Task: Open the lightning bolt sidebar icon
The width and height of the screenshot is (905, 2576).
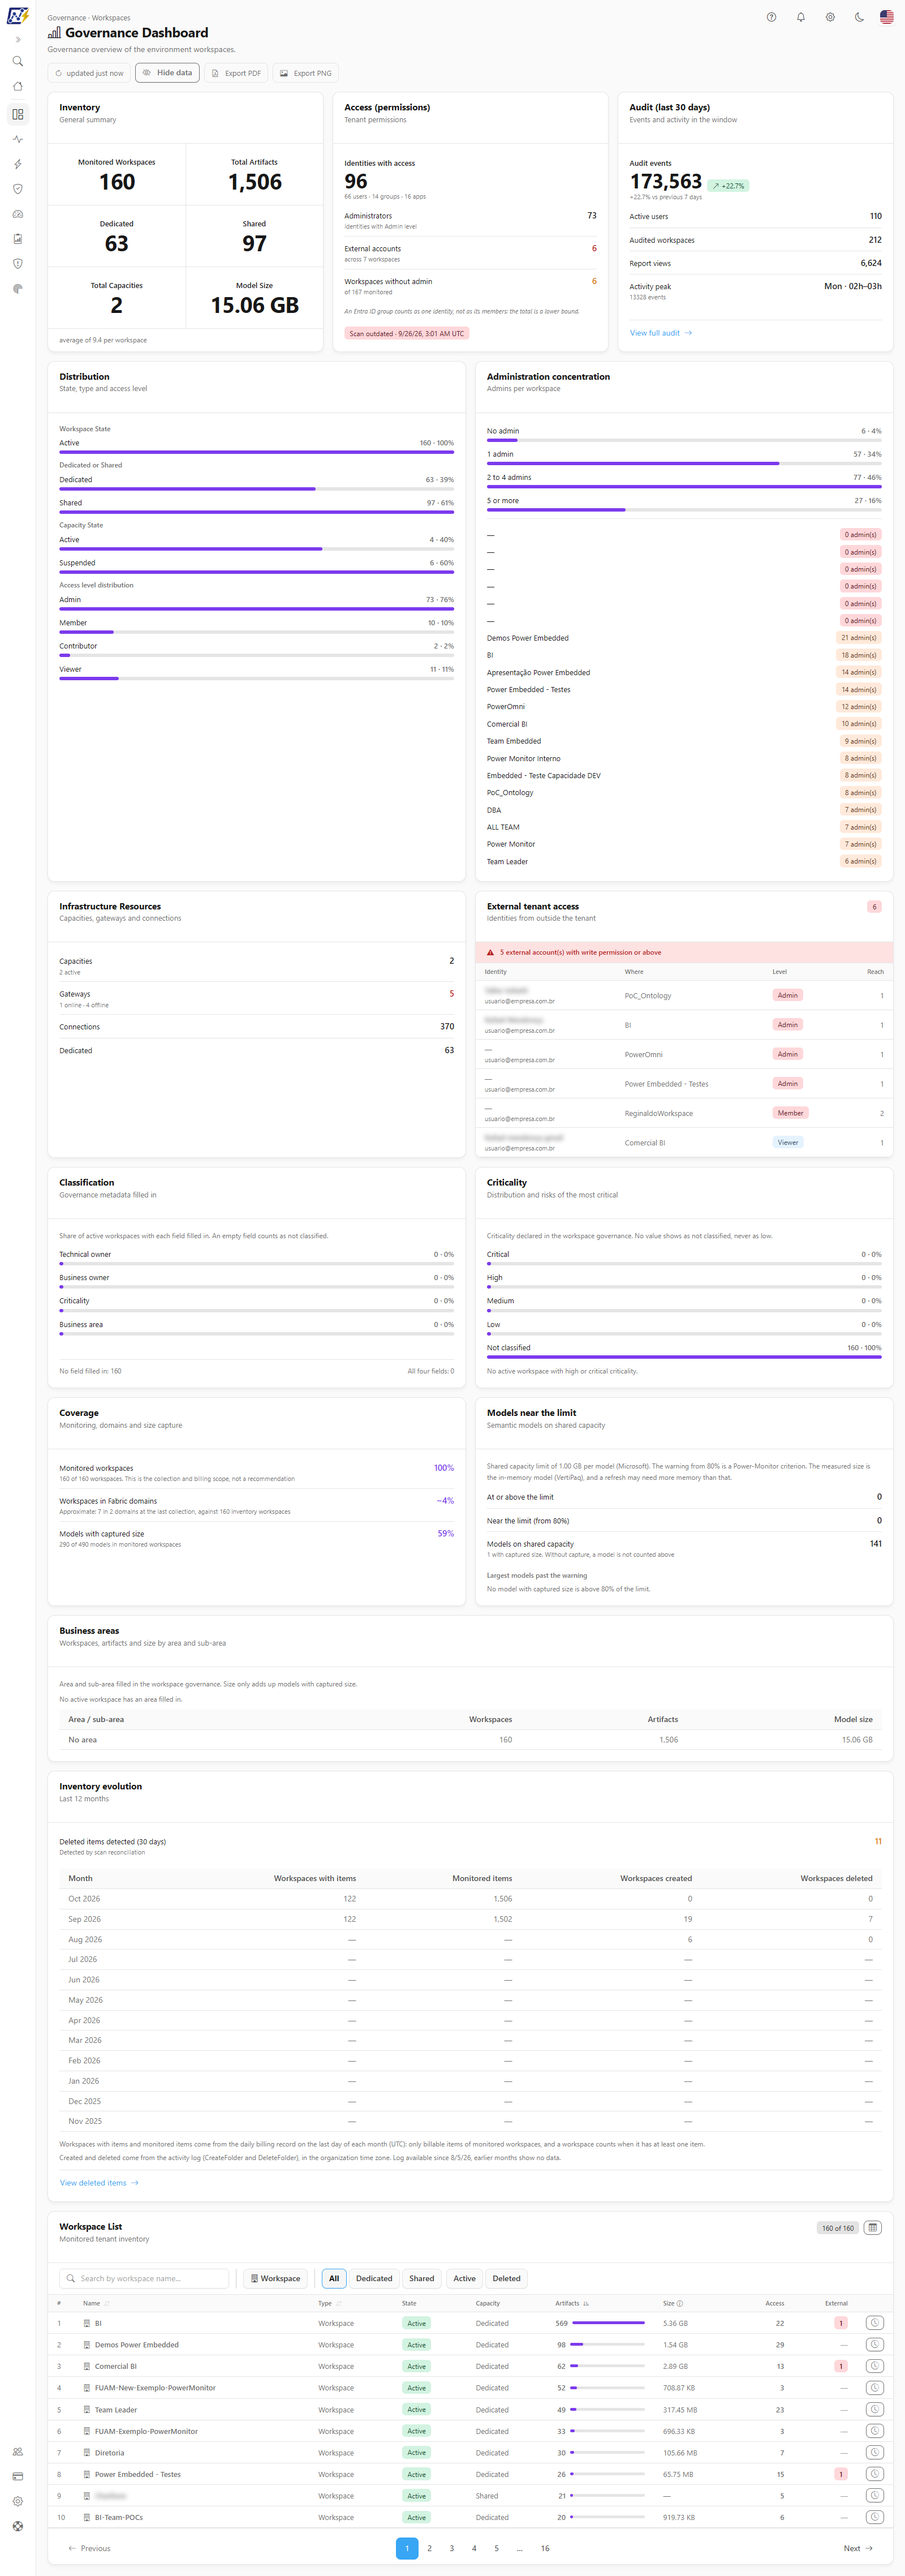Action: pyautogui.click(x=17, y=164)
